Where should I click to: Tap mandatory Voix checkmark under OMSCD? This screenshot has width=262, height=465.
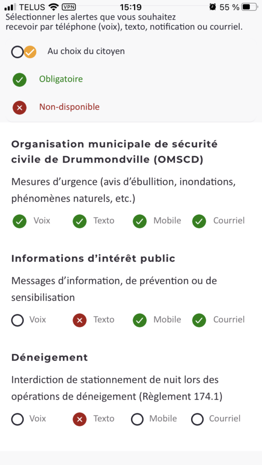(x=19, y=221)
